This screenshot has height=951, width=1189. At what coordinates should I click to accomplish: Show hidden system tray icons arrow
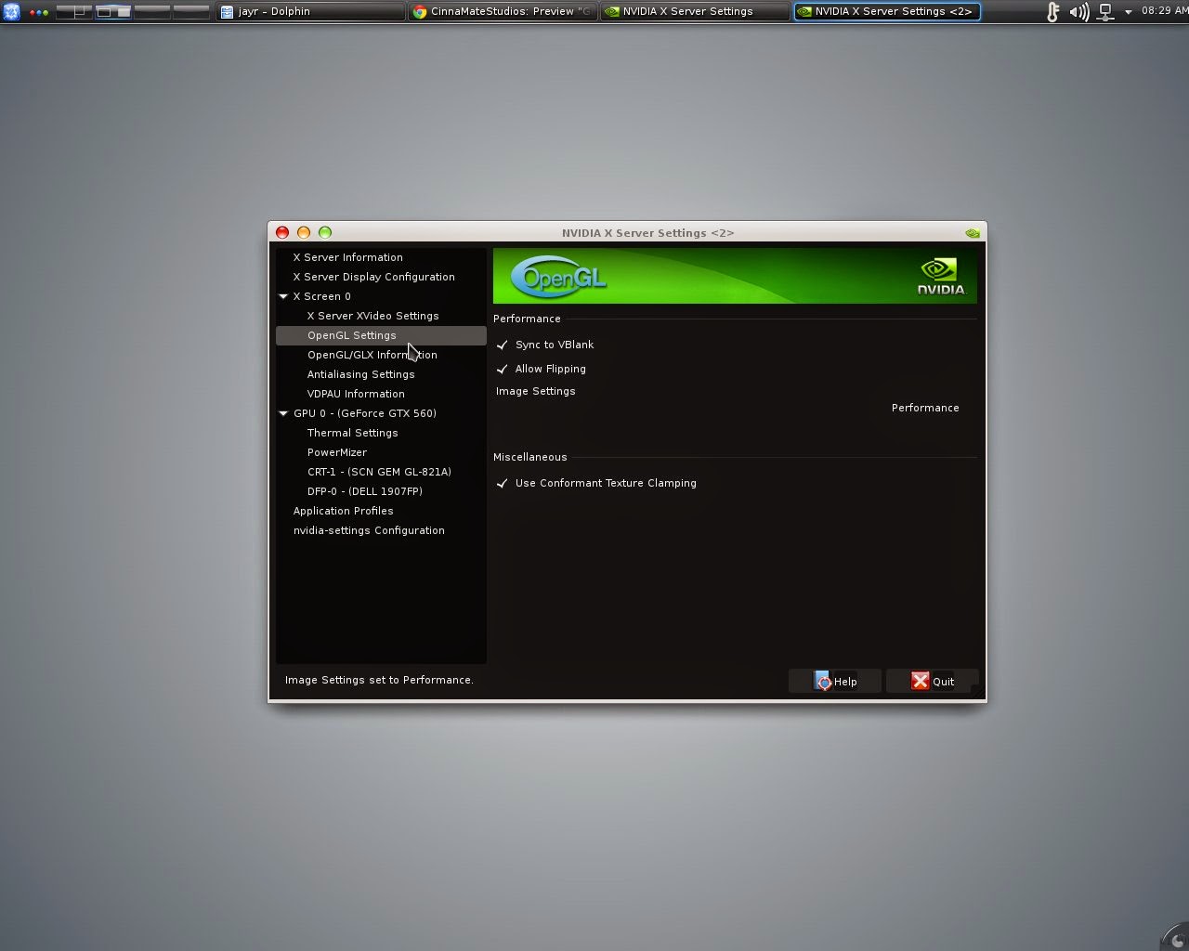(x=1129, y=12)
